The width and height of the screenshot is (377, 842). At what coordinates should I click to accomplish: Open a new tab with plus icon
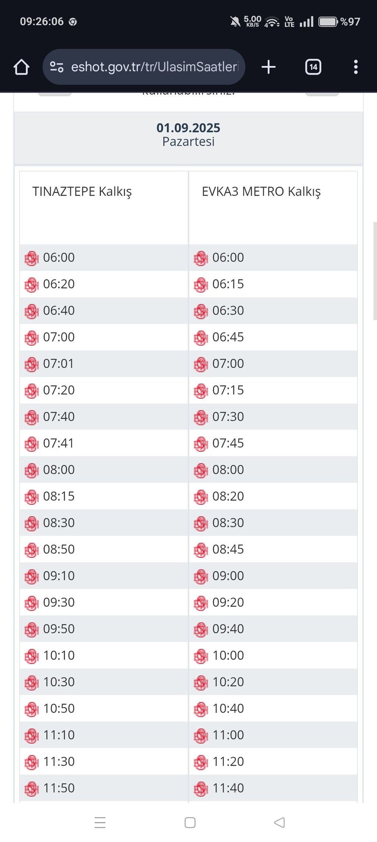[x=268, y=67]
